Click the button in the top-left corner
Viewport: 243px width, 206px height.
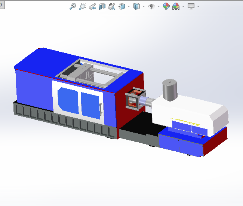(2, 4)
